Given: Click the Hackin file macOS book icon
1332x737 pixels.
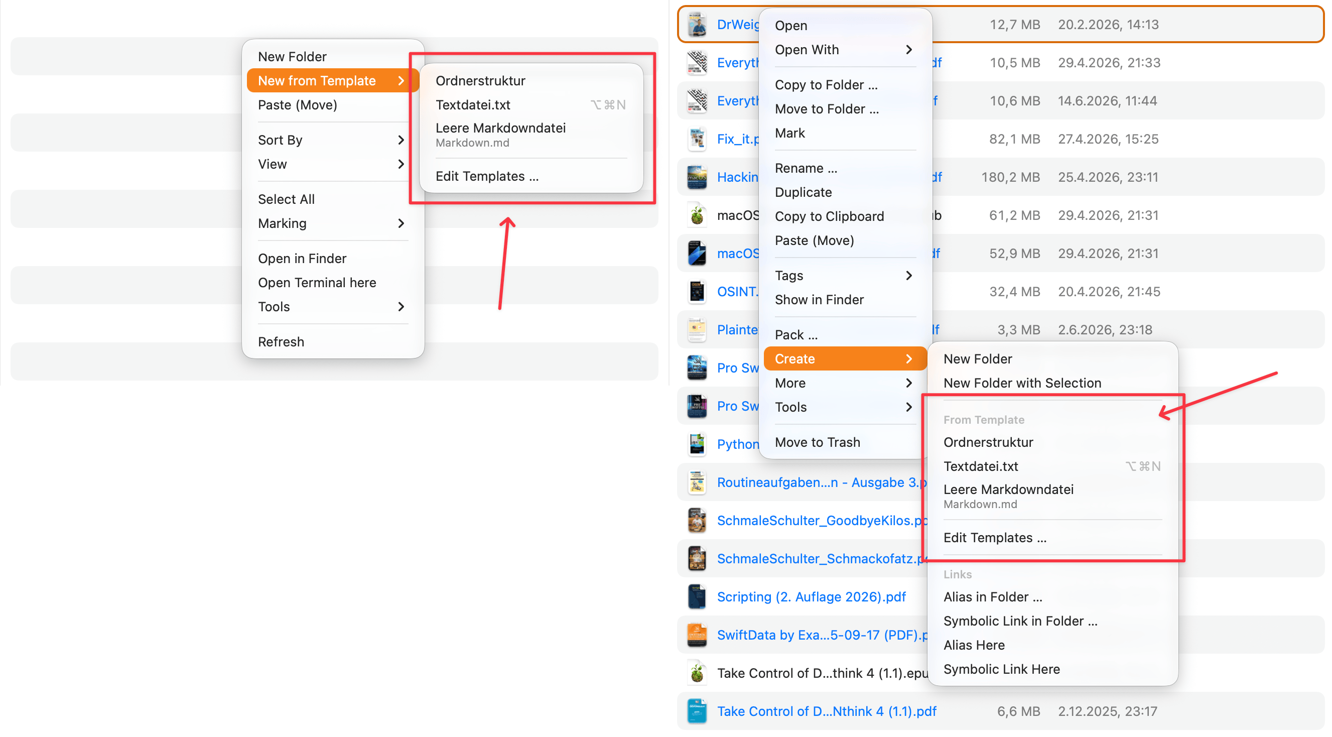Looking at the screenshot, I should pyautogui.click(x=697, y=177).
